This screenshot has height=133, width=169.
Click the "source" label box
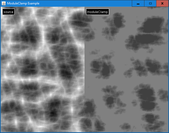[x=8, y=12]
